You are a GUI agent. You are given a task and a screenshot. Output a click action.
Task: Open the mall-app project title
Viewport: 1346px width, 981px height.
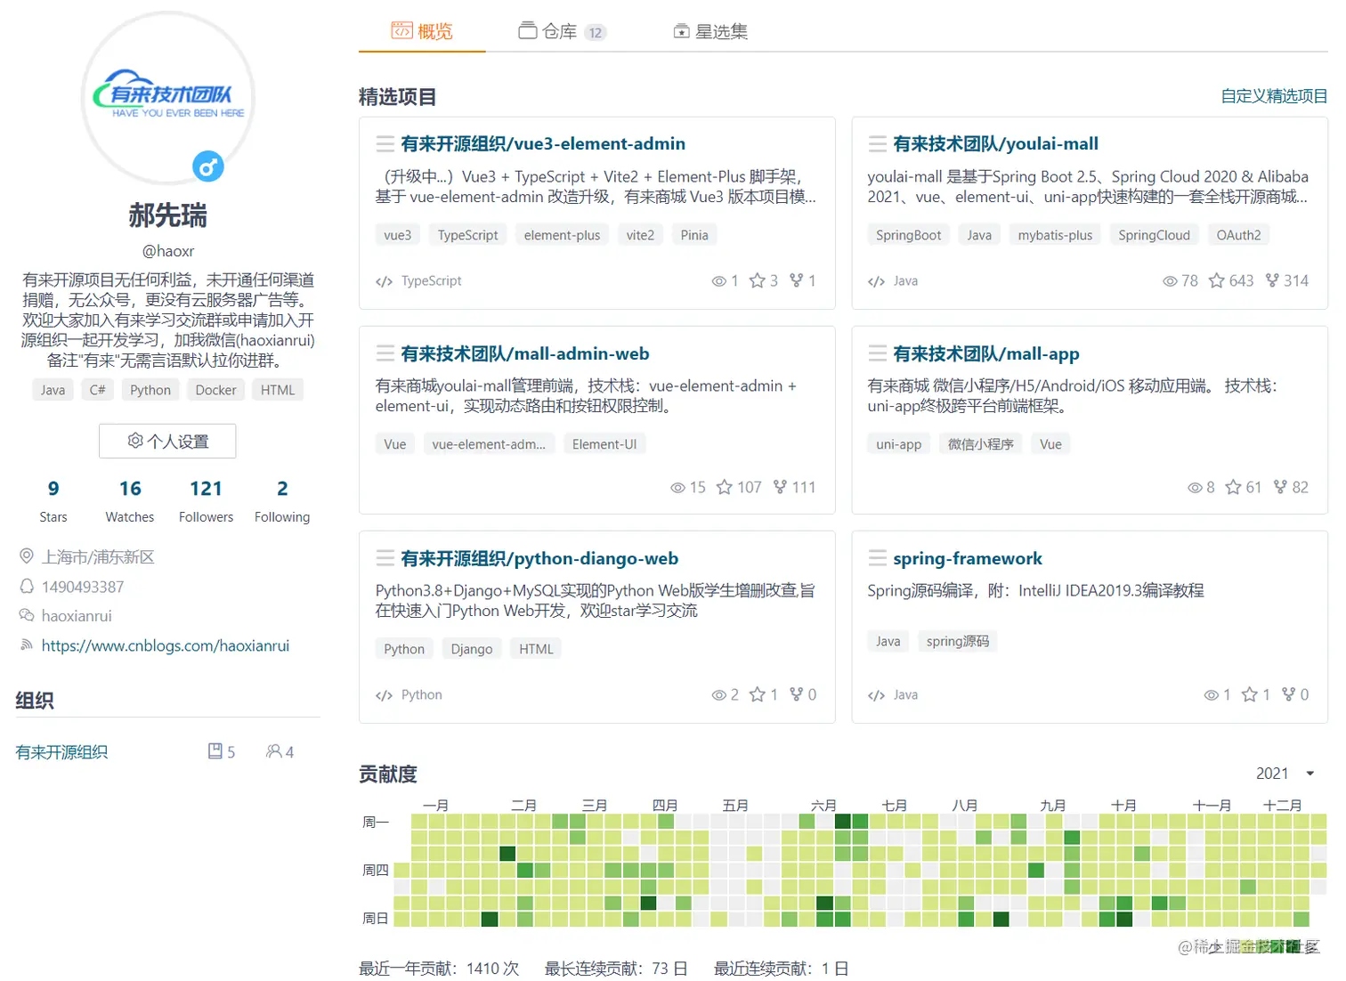(x=985, y=353)
